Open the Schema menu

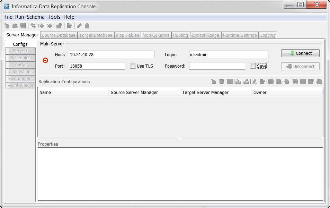pyautogui.click(x=36, y=17)
